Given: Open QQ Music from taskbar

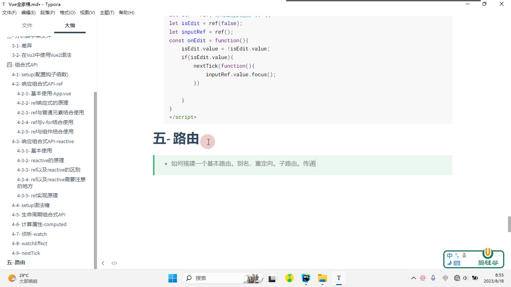Looking at the screenshot, I should tap(289, 278).
